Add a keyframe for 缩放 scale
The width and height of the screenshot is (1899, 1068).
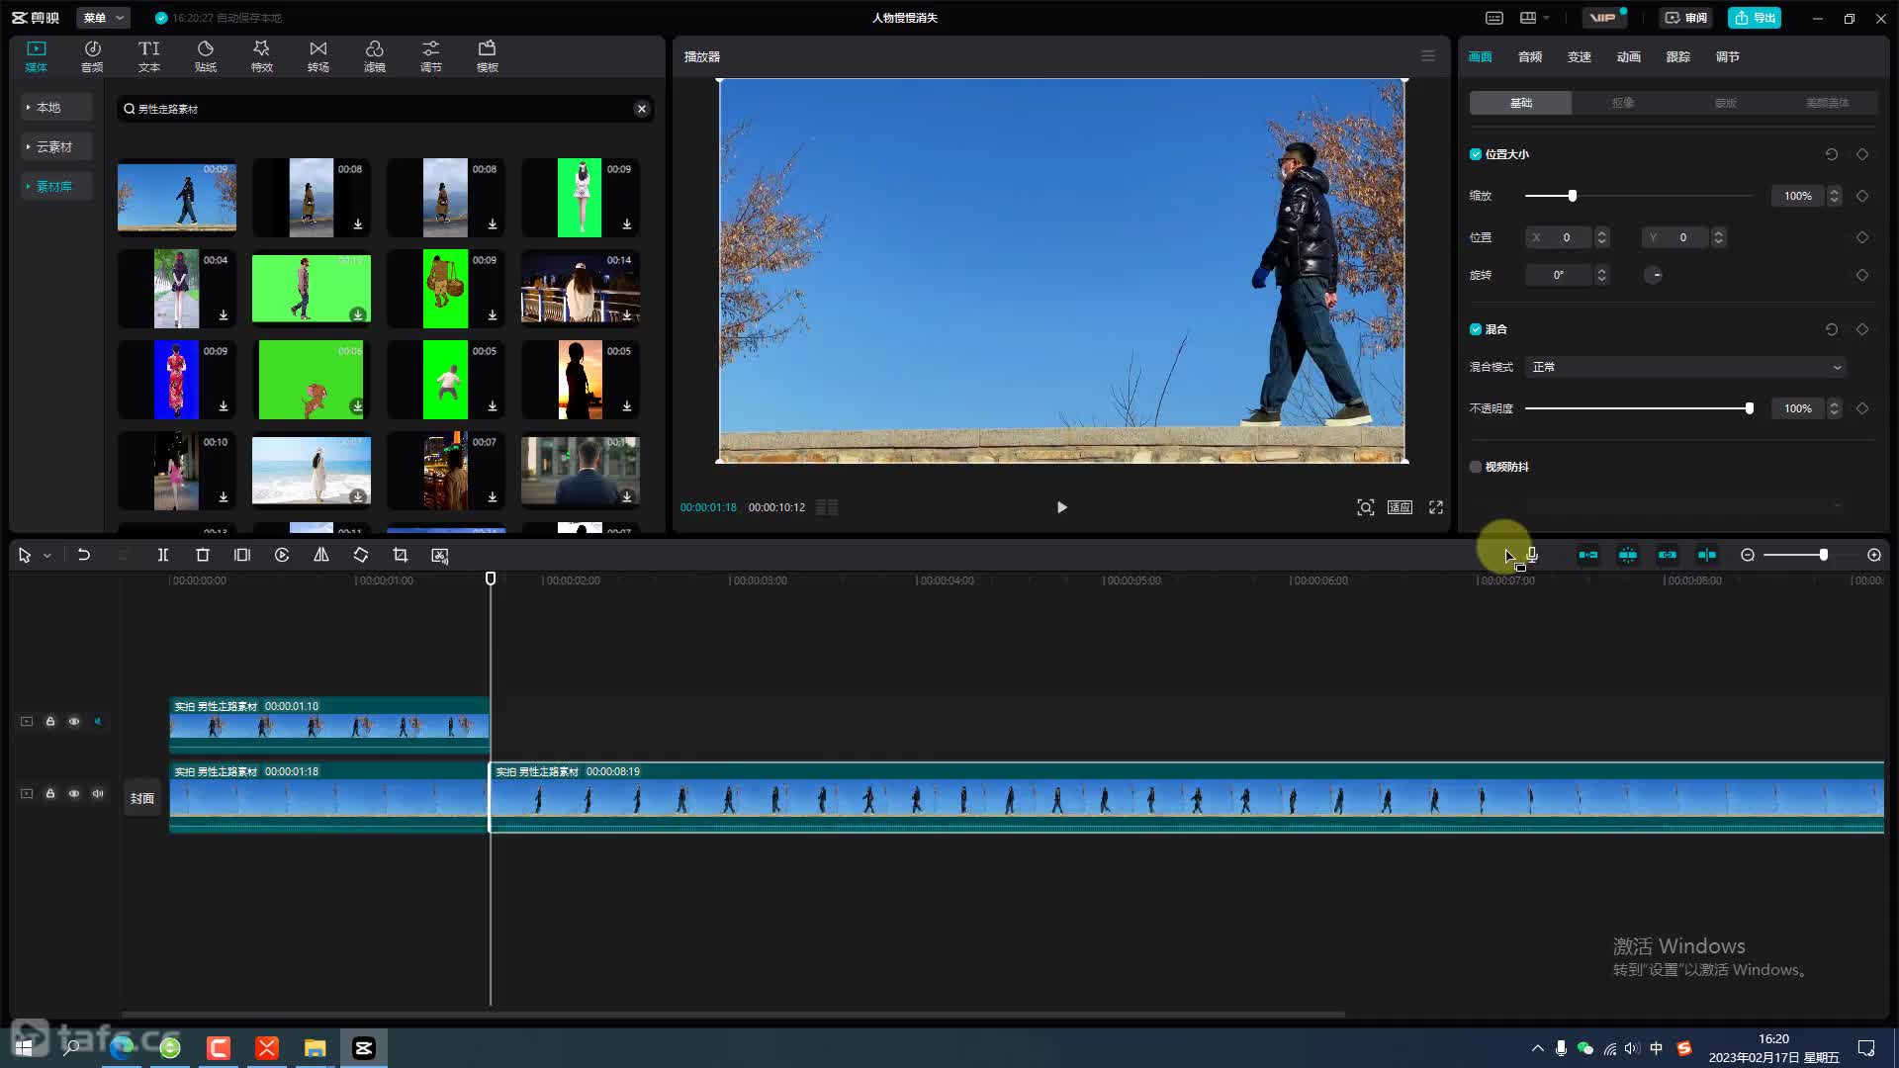1862,196
